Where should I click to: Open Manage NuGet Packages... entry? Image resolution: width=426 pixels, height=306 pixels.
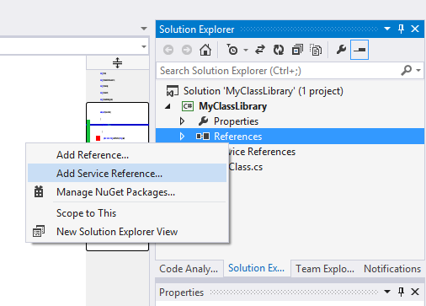click(127, 192)
